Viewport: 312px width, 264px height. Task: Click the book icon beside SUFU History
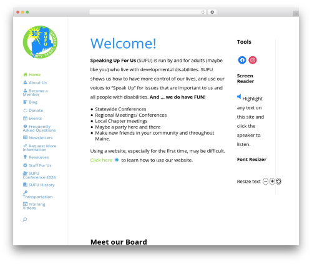pyautogui.click(x=25, y=185)
